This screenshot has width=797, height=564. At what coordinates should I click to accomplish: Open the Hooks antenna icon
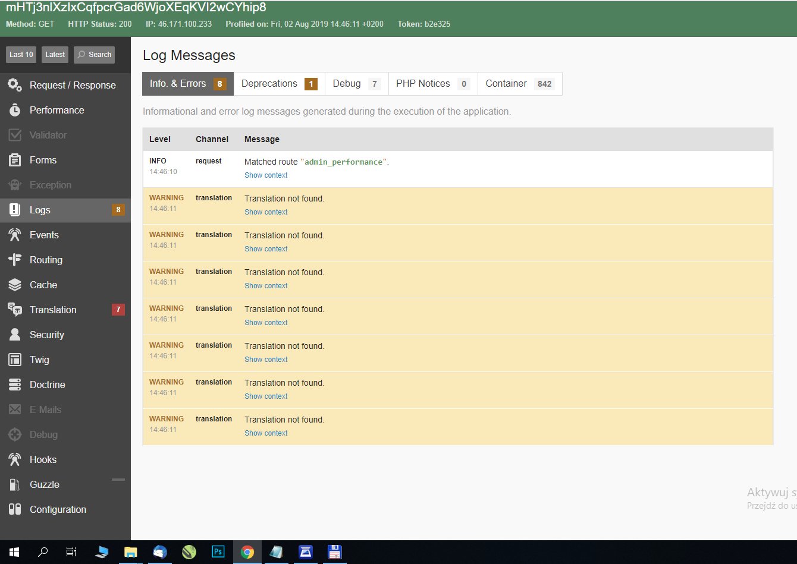[x=15, y=459]
